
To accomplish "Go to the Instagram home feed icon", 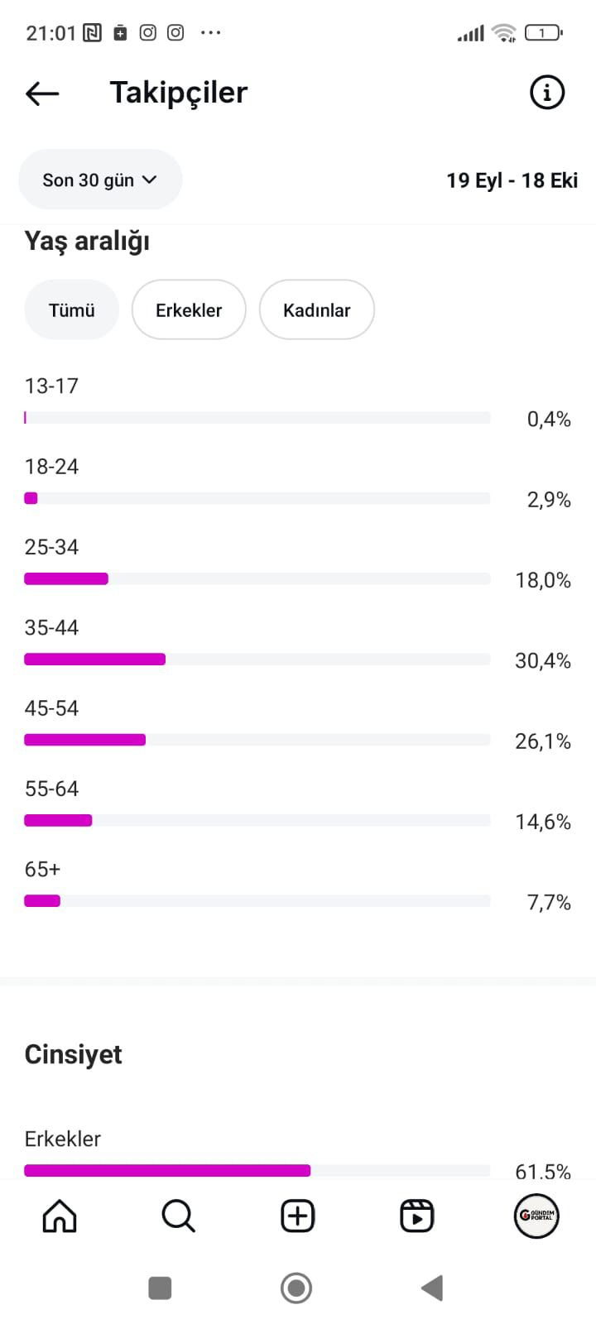I will pos(60,1216).
